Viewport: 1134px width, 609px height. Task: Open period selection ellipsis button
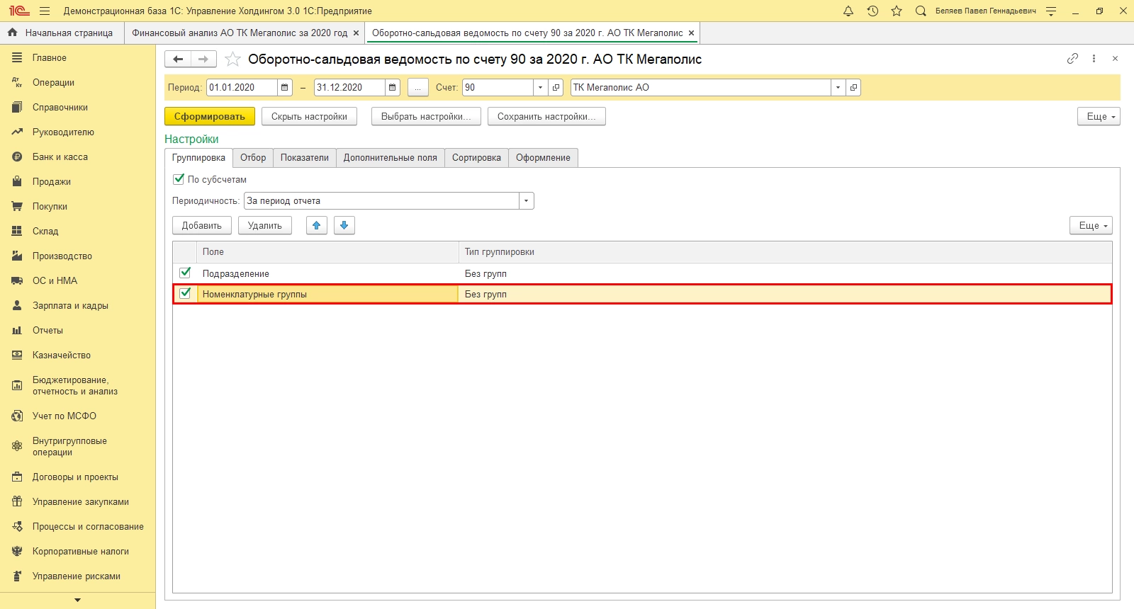[x=418, y=88]
